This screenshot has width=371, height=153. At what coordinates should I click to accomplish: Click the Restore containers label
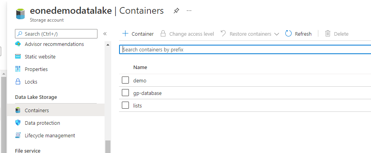250,34
